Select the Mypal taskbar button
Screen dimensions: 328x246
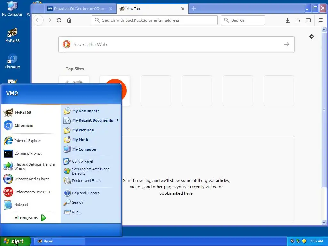(x=59, y=242)
